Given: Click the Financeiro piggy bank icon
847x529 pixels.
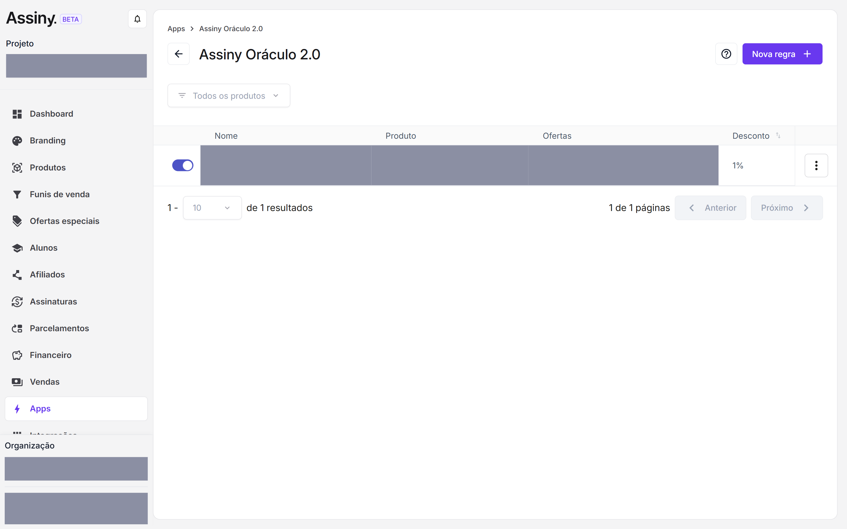Looking at the screenshot, I should tap(17, 355).
